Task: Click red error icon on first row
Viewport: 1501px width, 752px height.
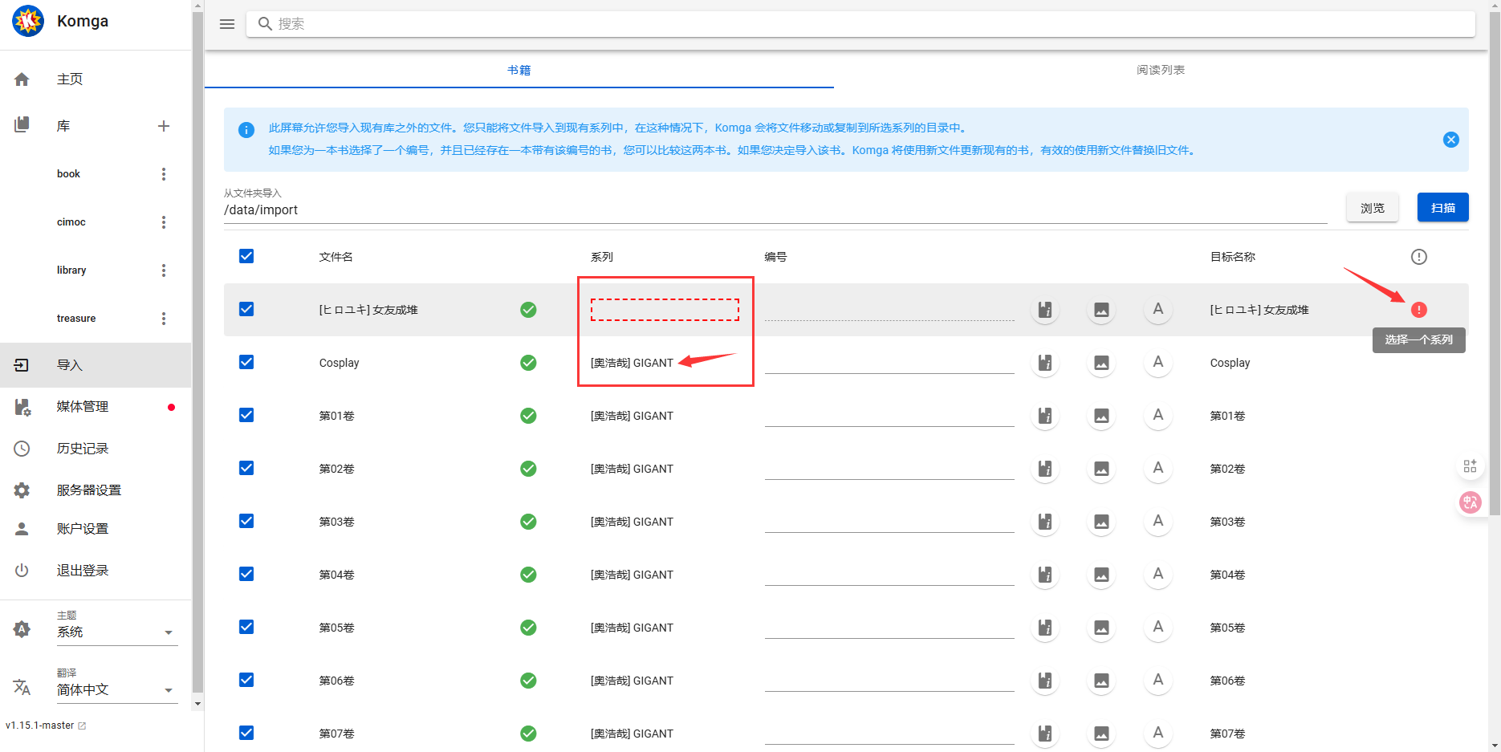Action: pos(1418,310)
